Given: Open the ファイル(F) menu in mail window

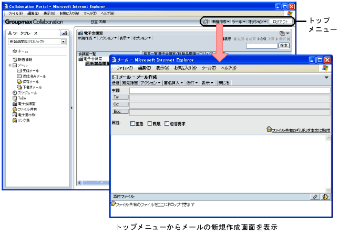Looking at the screenshot, I should coord(125,68).
